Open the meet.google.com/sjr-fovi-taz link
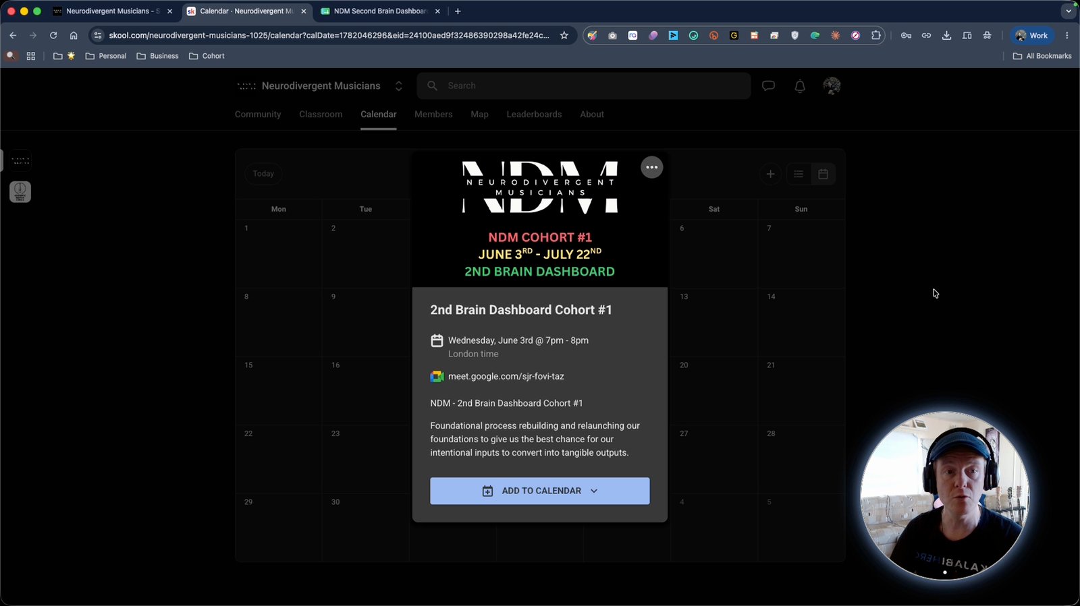The width and height of the screenshot is (1080, 606). click(x=506, y=376)
